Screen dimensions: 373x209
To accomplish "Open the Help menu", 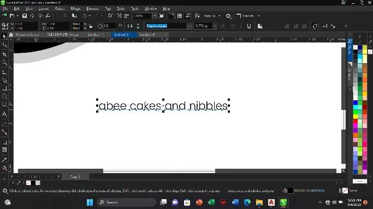I will 166,9.
